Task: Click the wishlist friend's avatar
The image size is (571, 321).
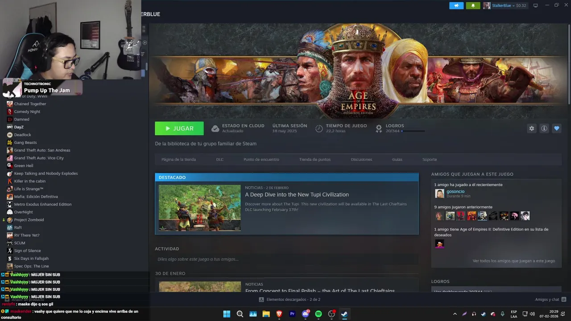Action: [439, 244]
